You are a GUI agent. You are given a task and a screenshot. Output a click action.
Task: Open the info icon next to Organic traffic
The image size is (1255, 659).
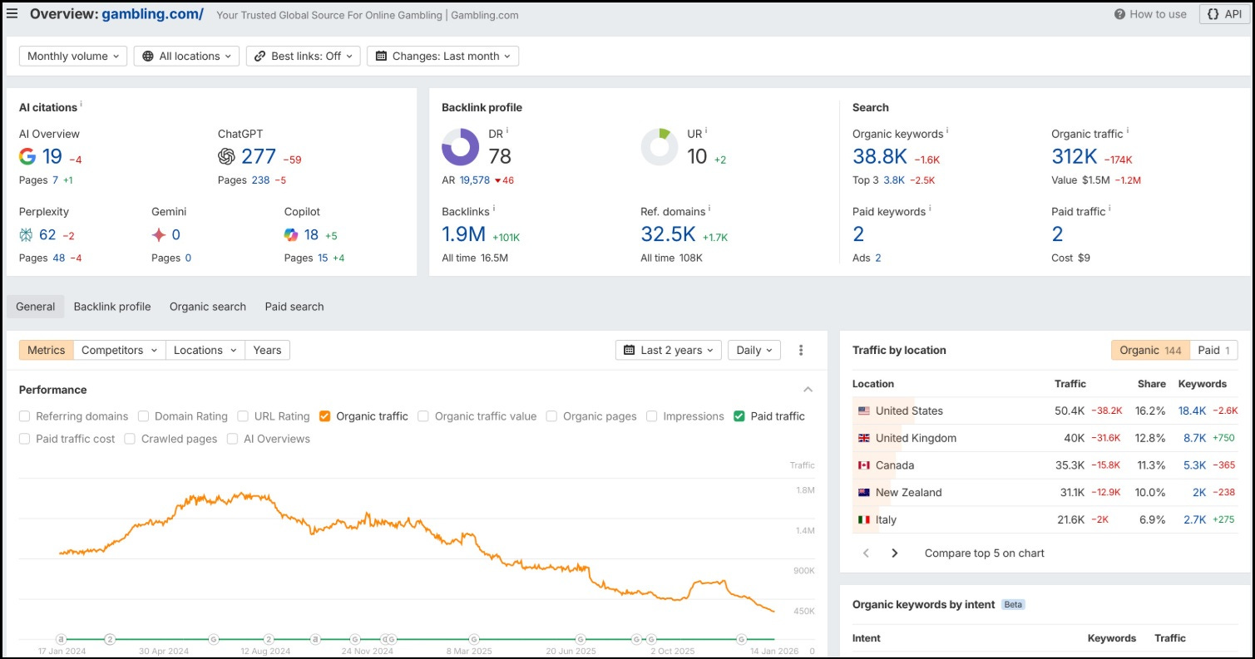(1128, 131)
